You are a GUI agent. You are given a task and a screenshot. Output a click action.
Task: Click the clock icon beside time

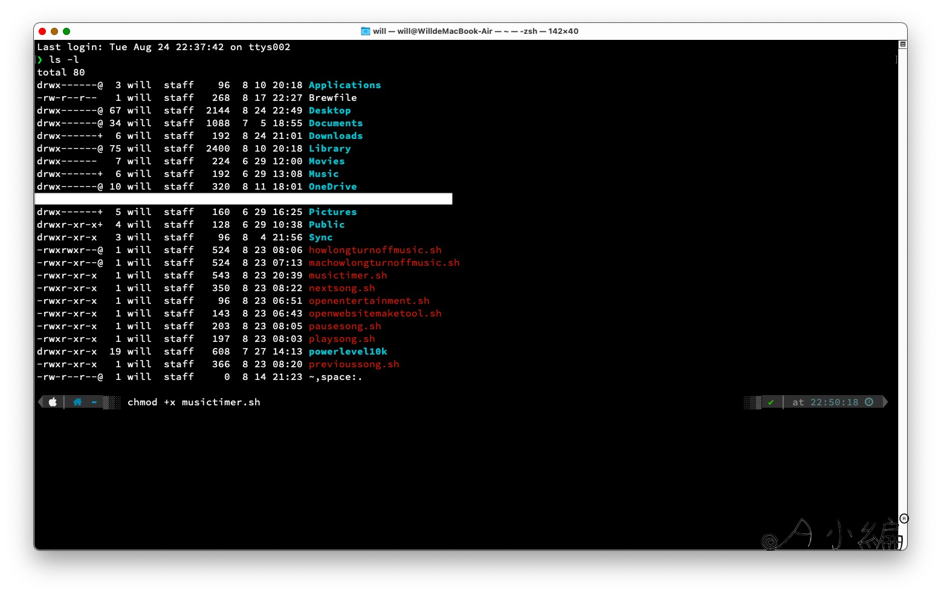tap(869, 402)
